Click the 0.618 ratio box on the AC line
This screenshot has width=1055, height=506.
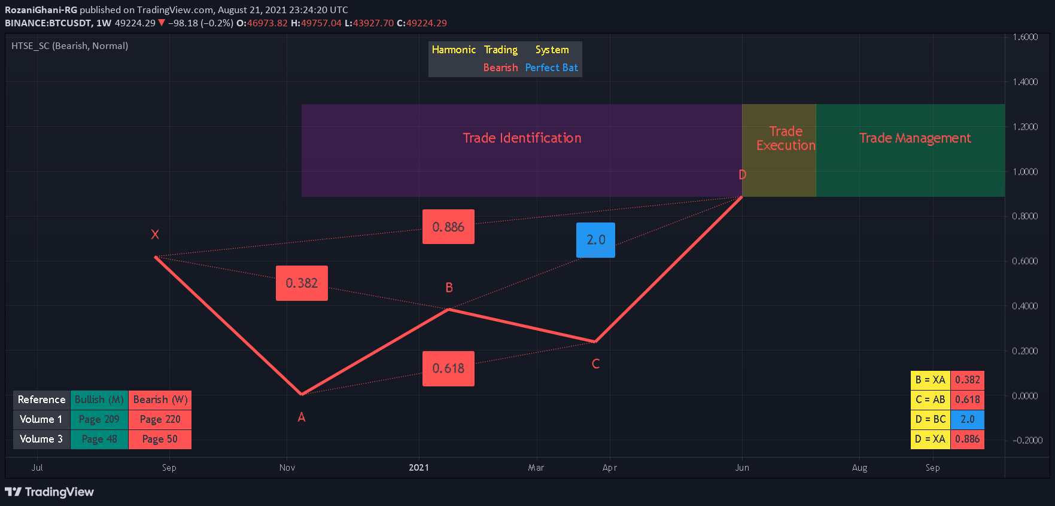click(x=448, y=368)
